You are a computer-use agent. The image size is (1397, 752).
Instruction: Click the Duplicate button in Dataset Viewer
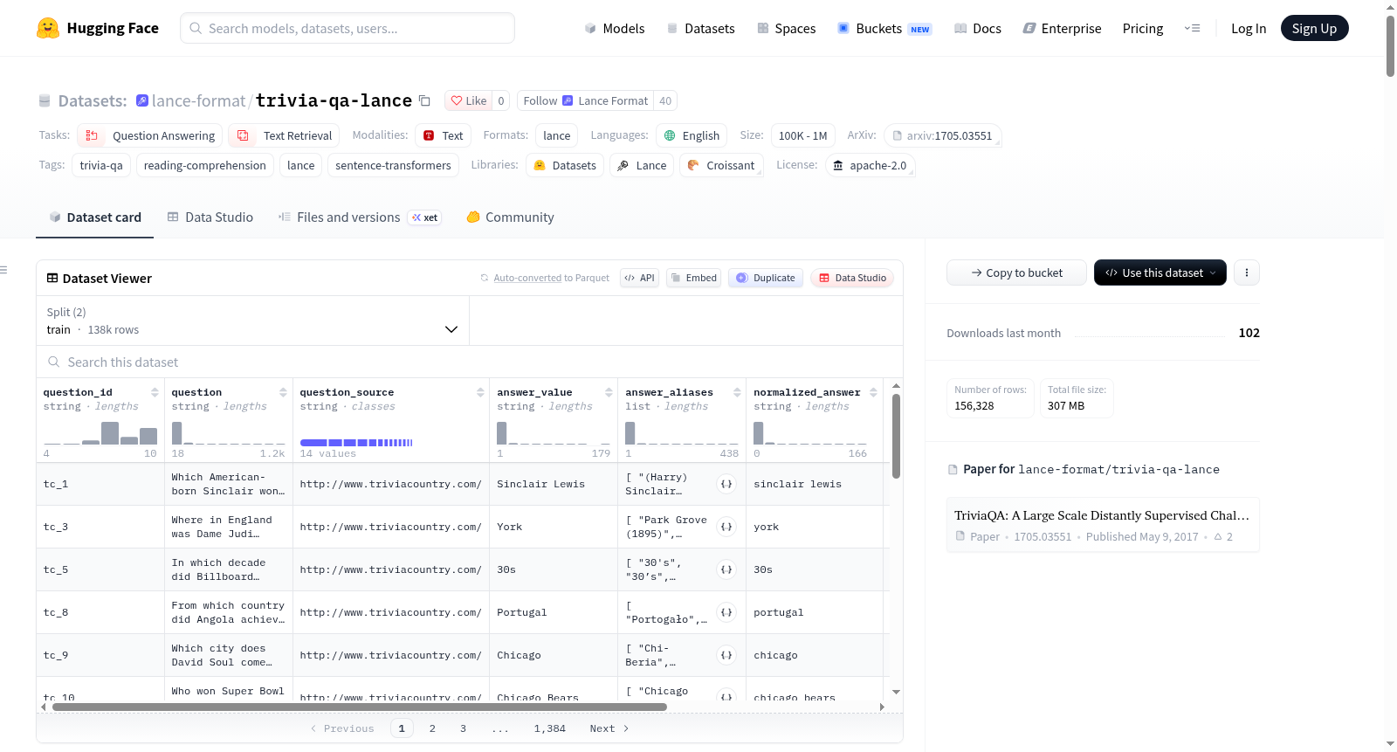point(766,278)
